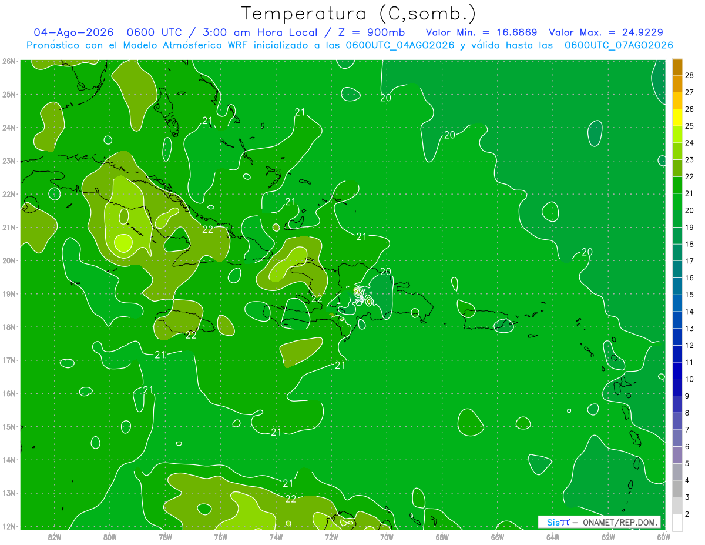Click the 78W longitude axis label

tap(165, 536)
